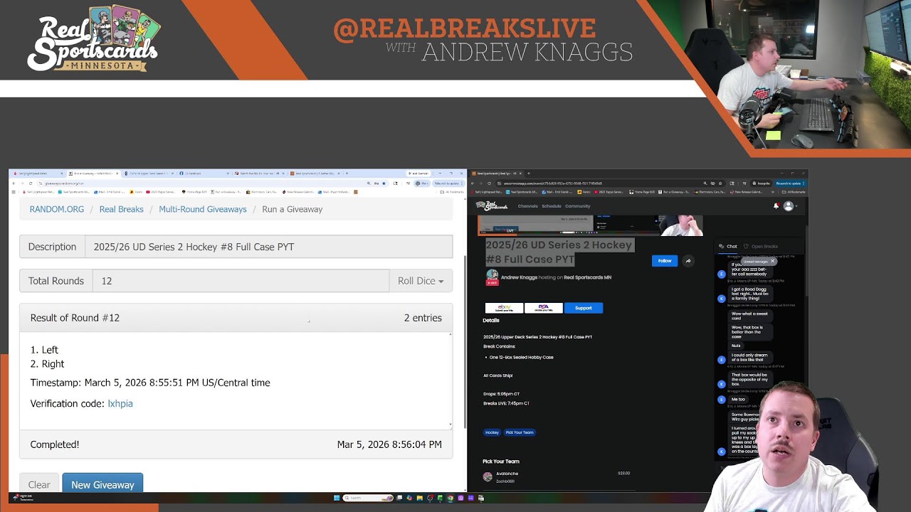Click the Windows taskbar search box

(368, 498)
